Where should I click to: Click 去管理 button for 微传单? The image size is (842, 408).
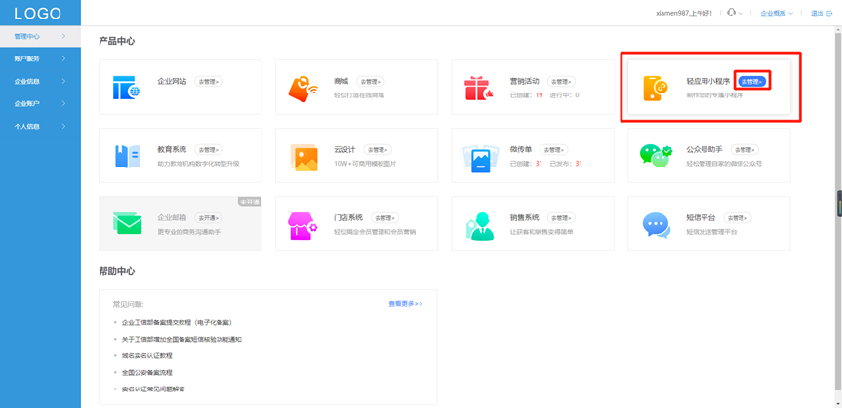(553, 150)
